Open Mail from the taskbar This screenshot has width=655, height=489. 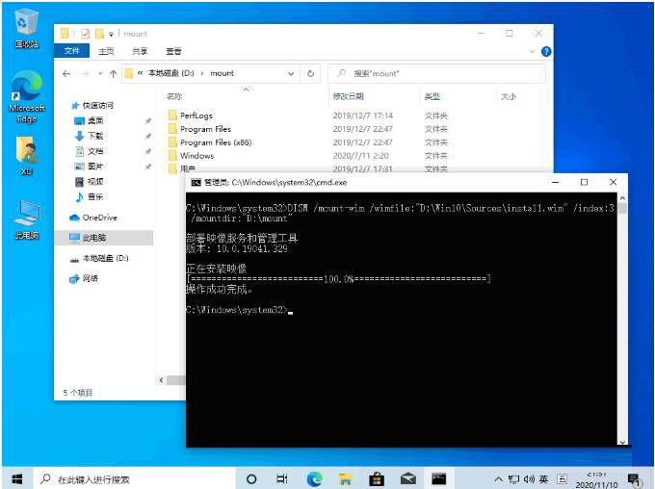pyautogui.click(x=407, y=479)
